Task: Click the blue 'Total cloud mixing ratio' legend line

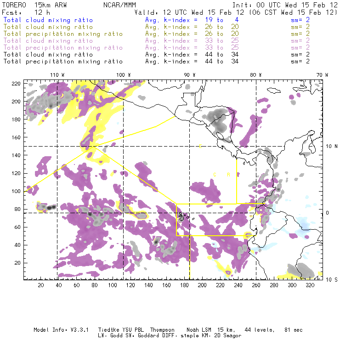Action: (x=48, y=20)
